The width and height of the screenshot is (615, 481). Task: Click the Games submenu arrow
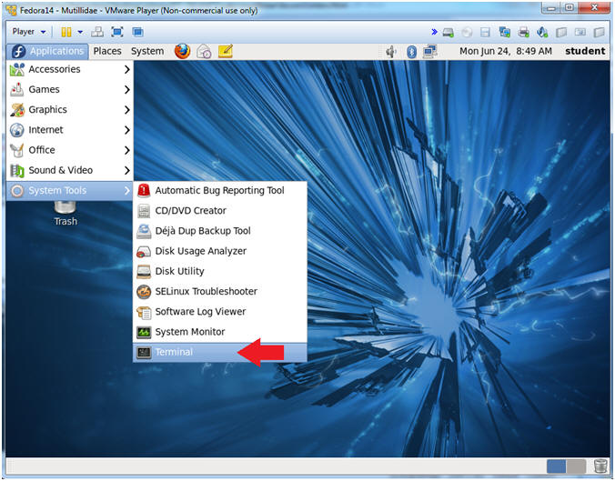[x=126, y=90]
